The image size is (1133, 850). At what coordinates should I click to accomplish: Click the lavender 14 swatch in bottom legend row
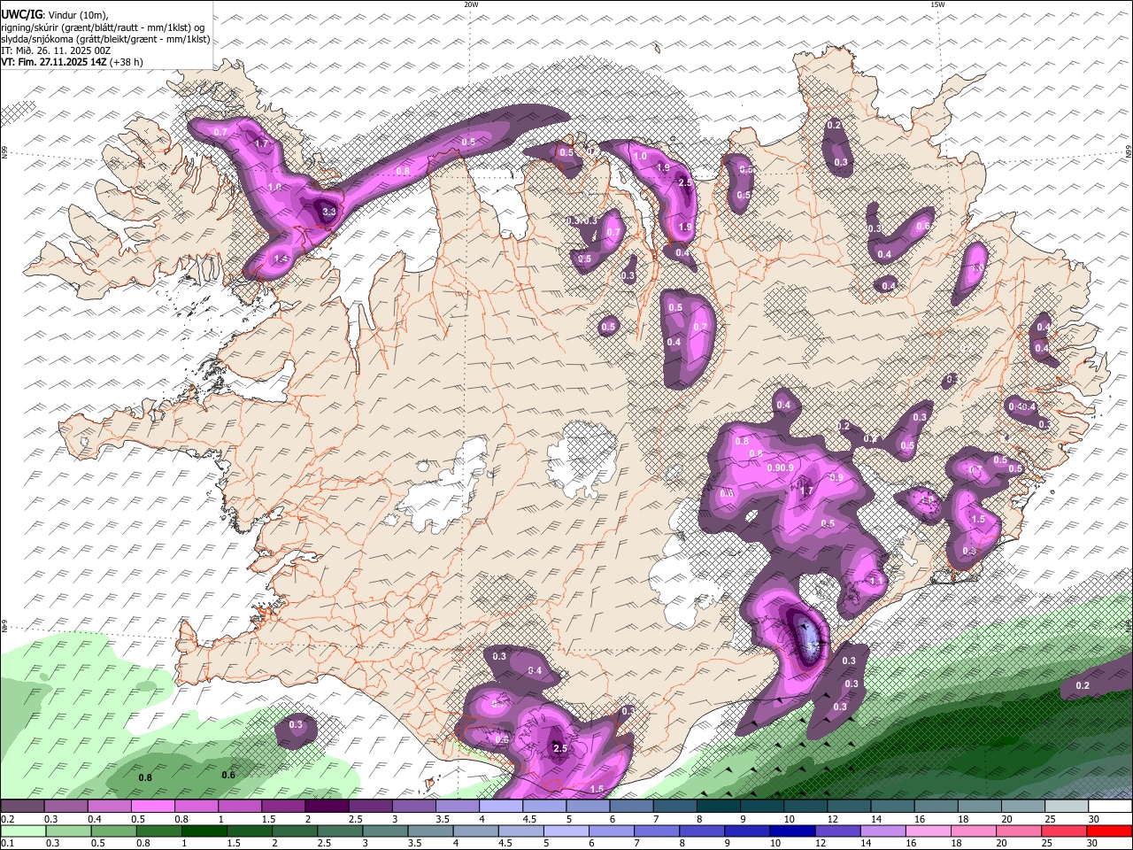[x=882, y=831]
